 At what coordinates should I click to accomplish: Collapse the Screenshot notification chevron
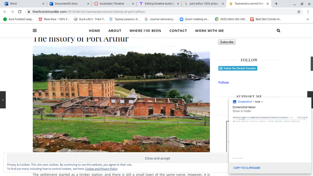(x=262, y=102)
